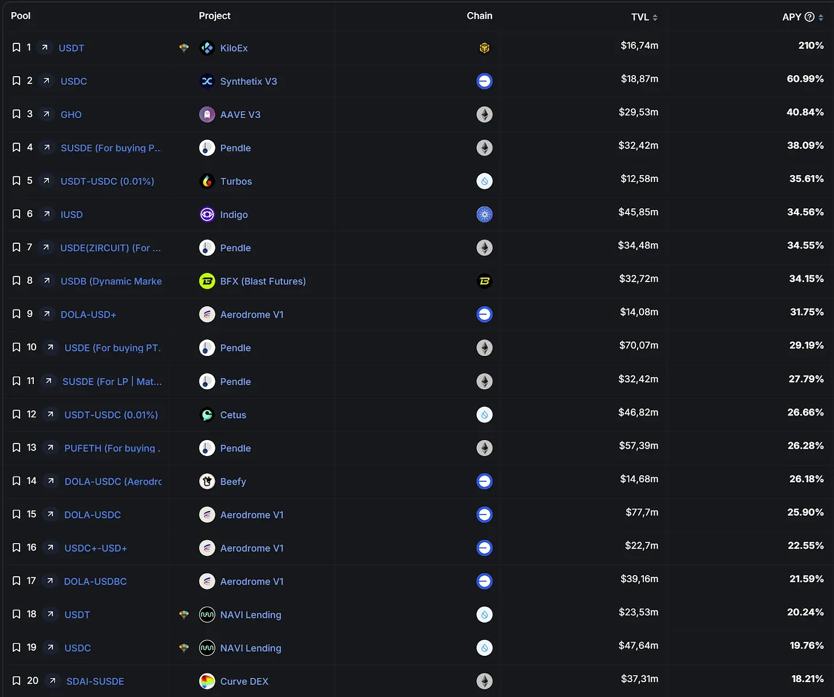Click the Pool column header
Viewport: 834px width, 697px height.
click(21, 16)
